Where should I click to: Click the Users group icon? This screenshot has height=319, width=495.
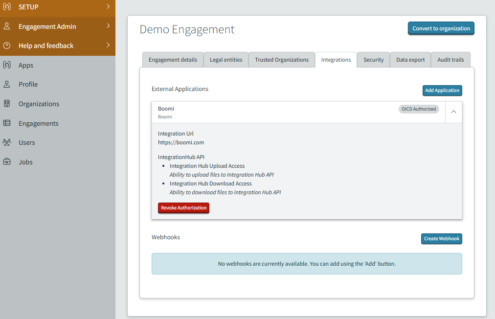pyautogui.click(x=7, y=142)
